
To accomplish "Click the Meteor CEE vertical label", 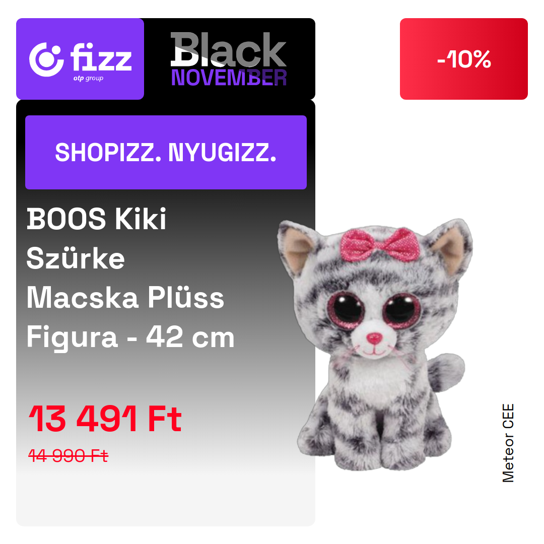I will [508, 443].
